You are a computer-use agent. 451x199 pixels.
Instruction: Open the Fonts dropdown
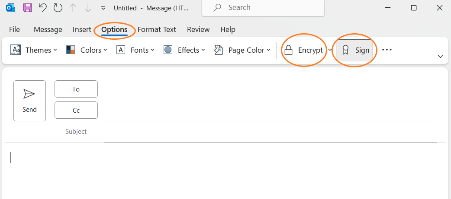click(135, 50)
